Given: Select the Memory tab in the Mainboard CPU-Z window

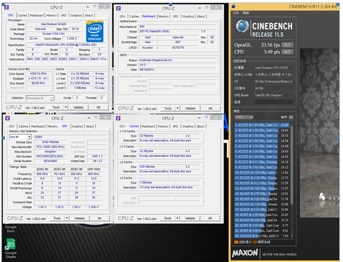Looking at the screenshot, I should pyautogui.click(x=164, y=17).
